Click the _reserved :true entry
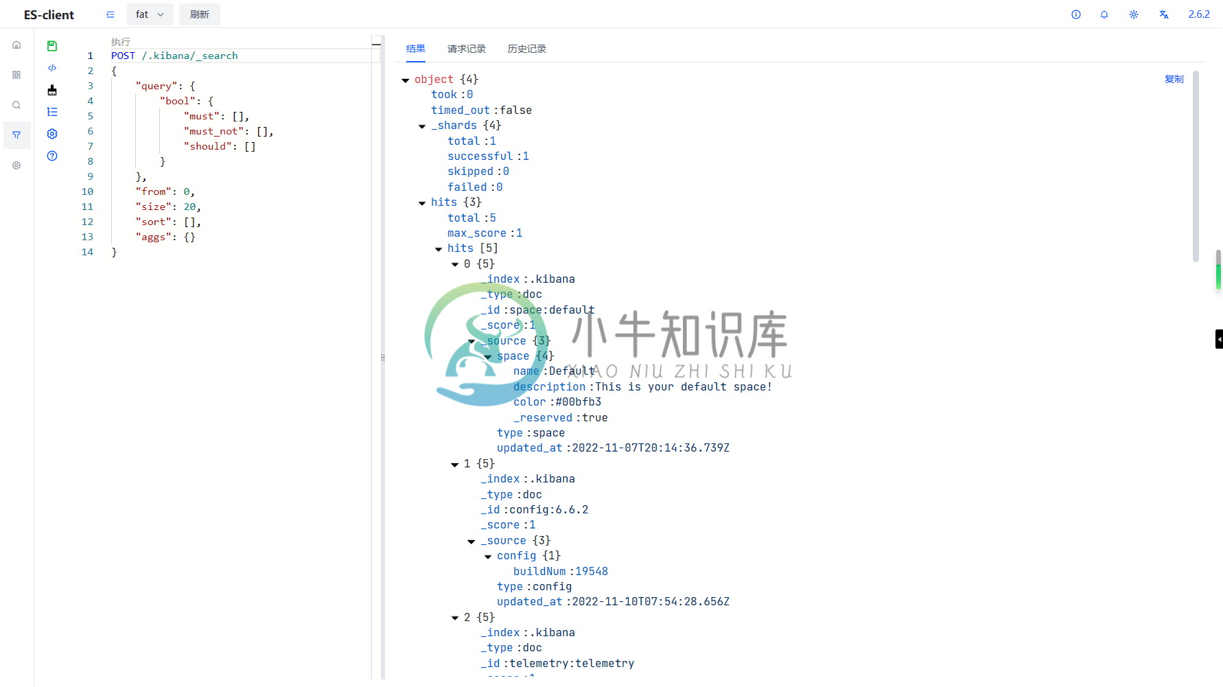Viewport: 1223px width, 687px height. [561, 418]
